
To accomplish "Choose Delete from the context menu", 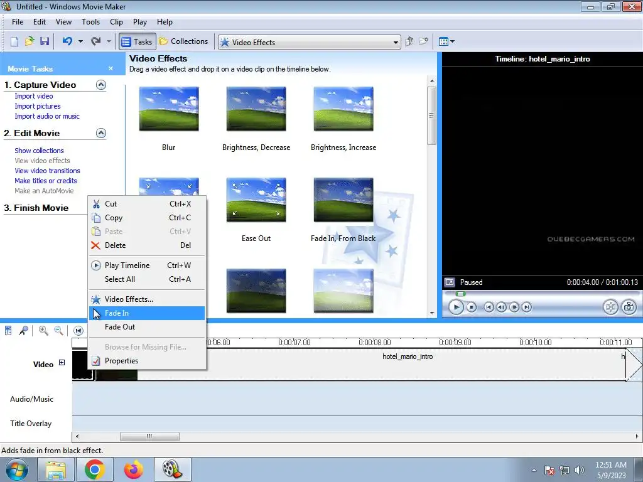I will 147,245.
